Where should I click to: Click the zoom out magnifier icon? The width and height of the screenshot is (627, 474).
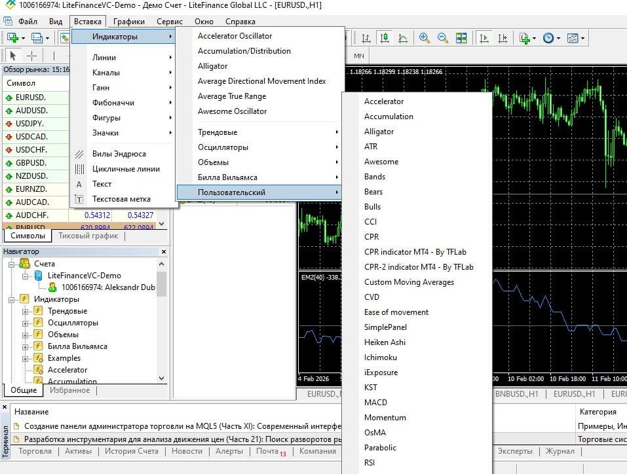click(x=443, y=38)
